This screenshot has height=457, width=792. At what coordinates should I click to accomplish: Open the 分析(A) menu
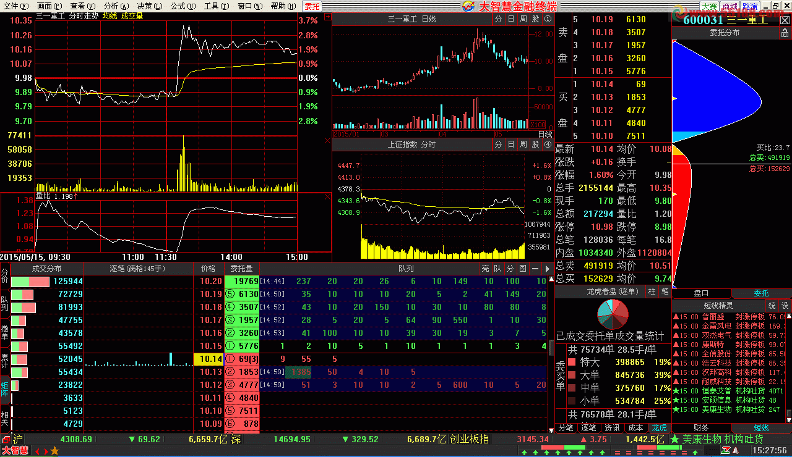pos(116,6)
